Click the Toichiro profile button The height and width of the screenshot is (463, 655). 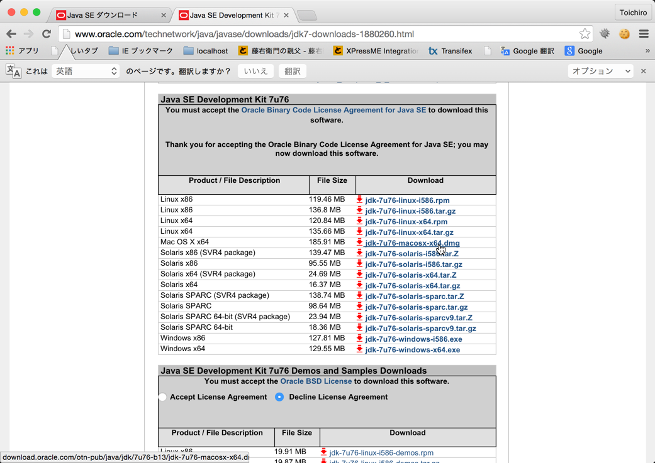633,13
